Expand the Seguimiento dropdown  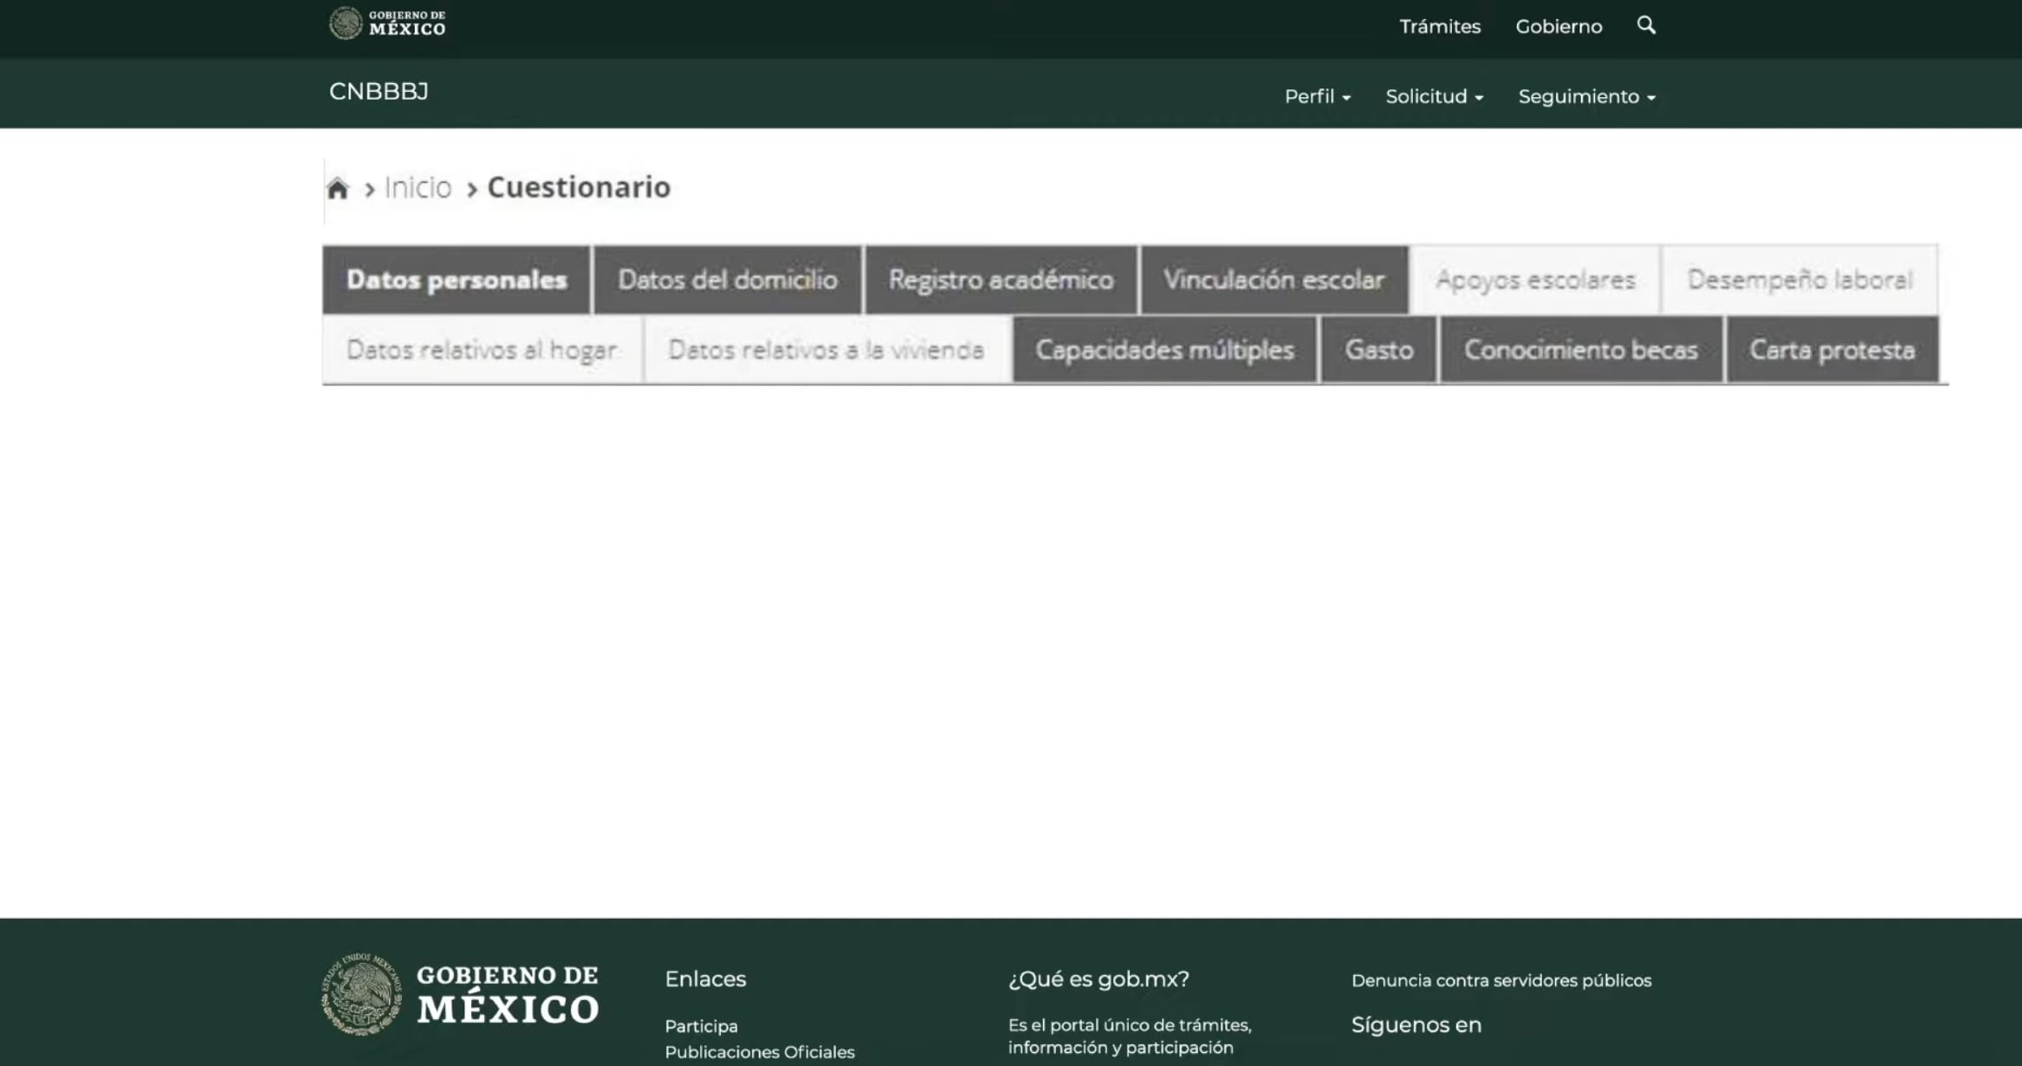click(1585, 97)
